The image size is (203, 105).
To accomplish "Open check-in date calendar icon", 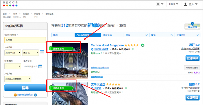I will tap(42, 51).
